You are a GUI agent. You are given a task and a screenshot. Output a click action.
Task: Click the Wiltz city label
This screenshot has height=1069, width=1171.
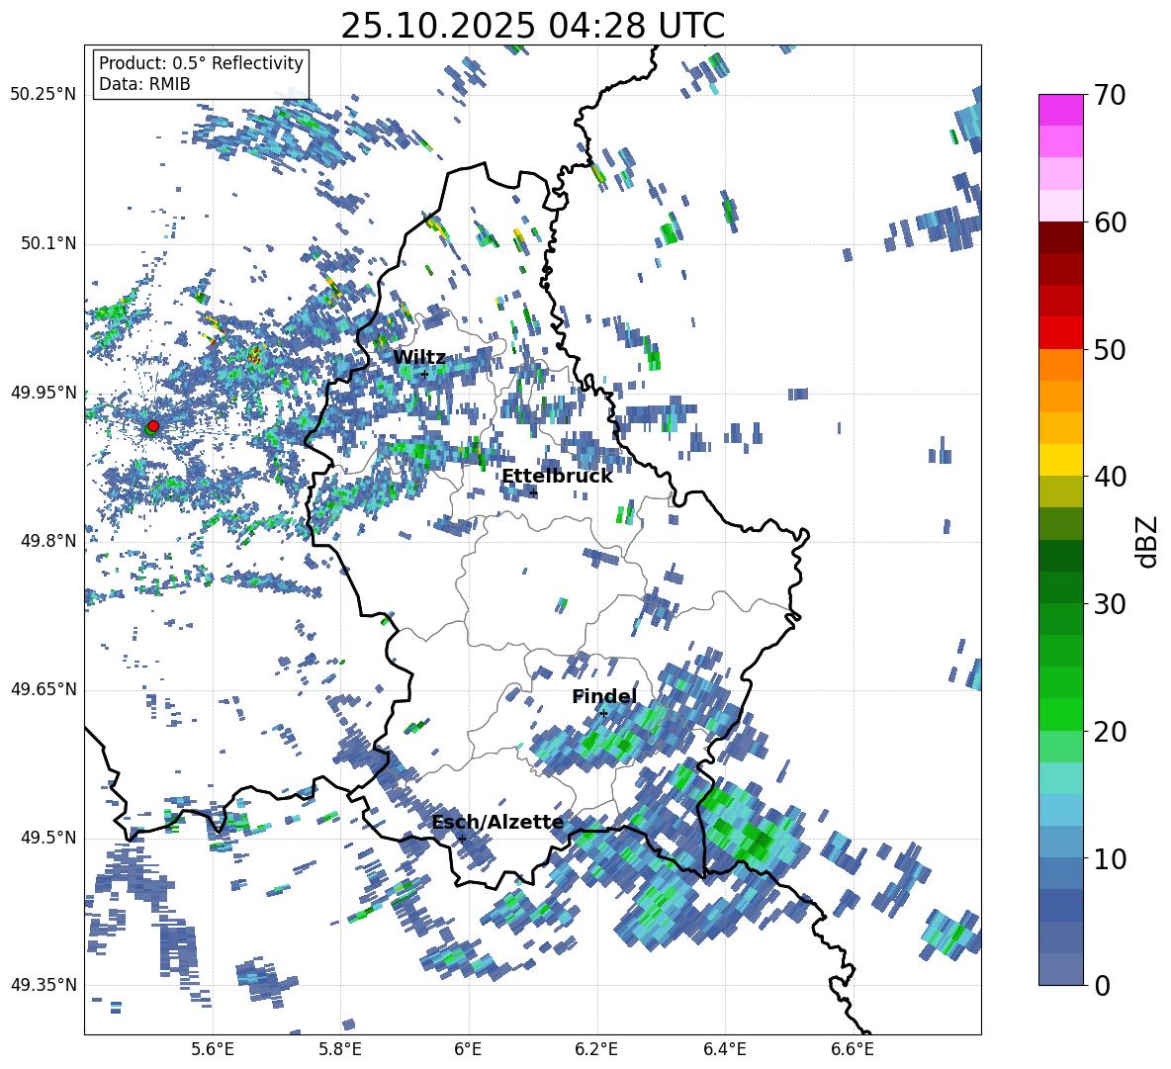coord(419,358)
